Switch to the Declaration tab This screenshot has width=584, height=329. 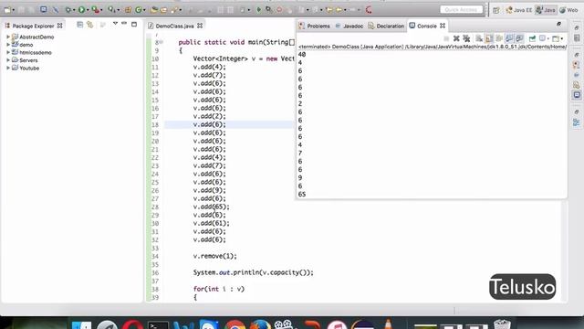pos(386,26)
